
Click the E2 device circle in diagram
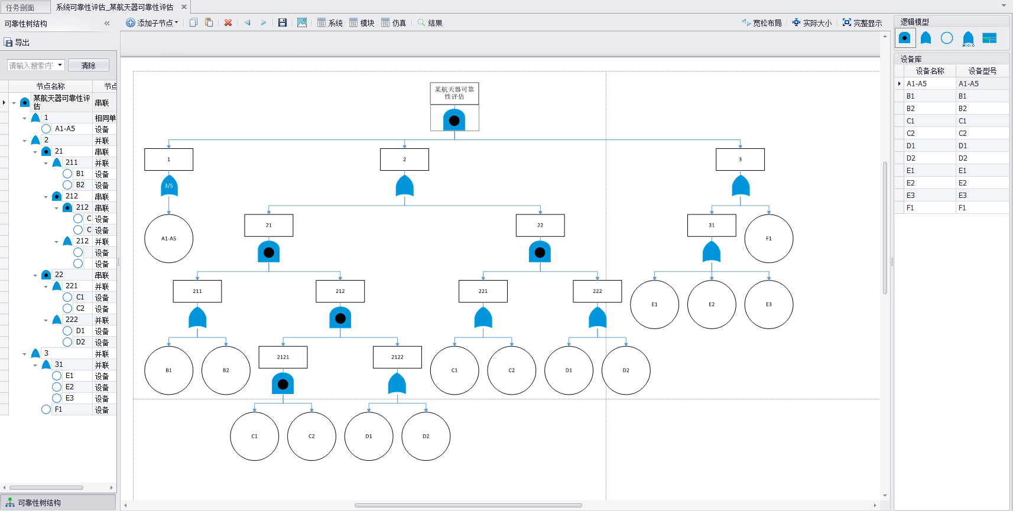[x=712, y=304]
